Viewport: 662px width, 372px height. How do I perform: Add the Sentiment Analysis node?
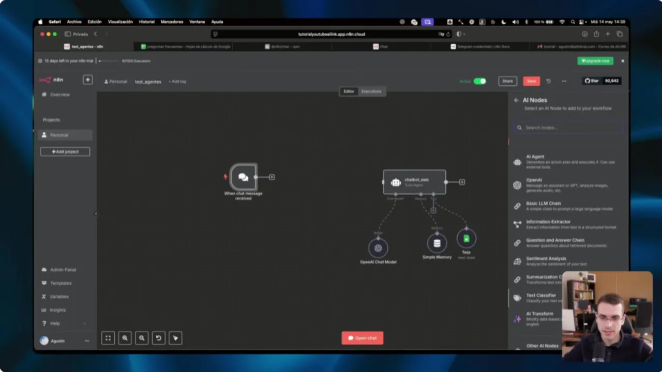[568, 261]
